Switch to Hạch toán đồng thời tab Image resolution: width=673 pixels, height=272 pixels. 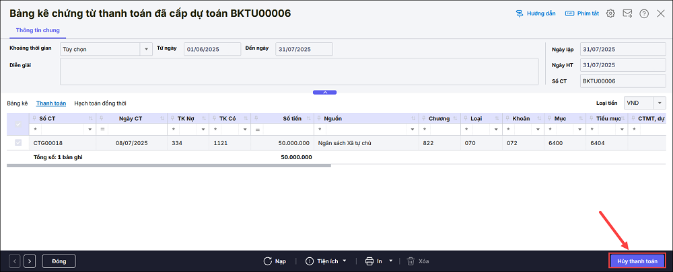(x=100, y=103)
